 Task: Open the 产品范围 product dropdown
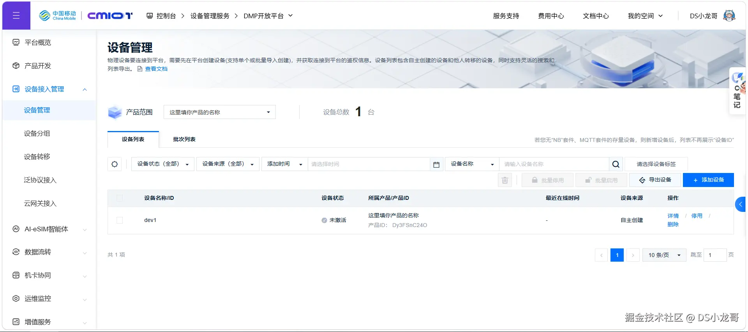click(x=220, y=112)
